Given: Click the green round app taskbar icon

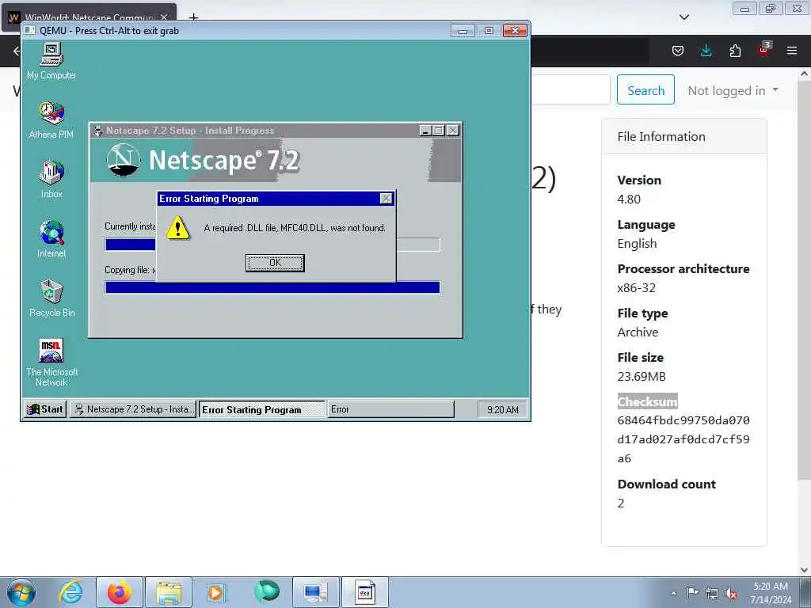Looking at the screenshot, I should pos(266,591).
